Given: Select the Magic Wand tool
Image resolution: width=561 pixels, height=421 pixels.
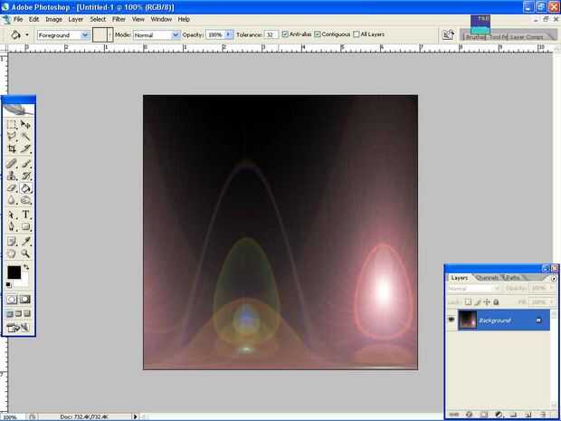Looking at the screenshot, I should click(x=25, y=136).
